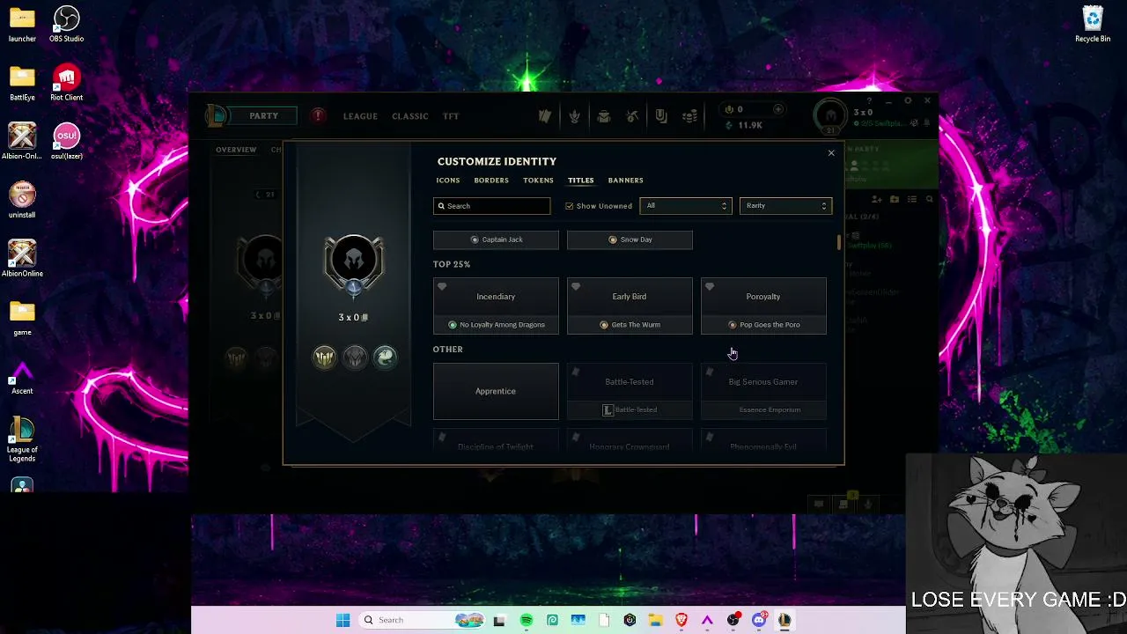This screenshot has width=1127, height=634.
Task: Select the gold claw token in identity preview
Action: [325, 357]
